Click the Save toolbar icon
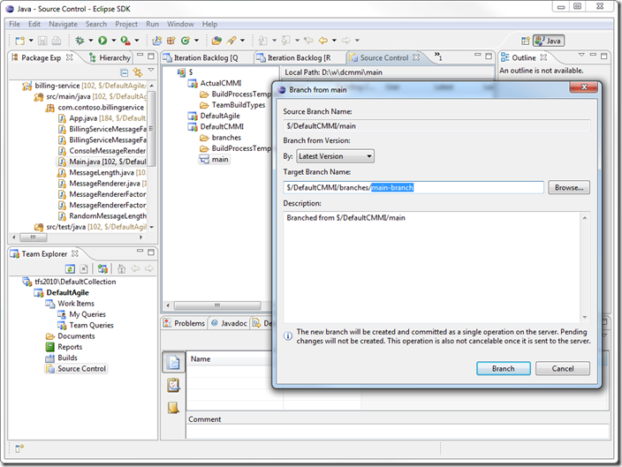The width and height of the screenshot is (622, 467). click(x=42, y=41)
